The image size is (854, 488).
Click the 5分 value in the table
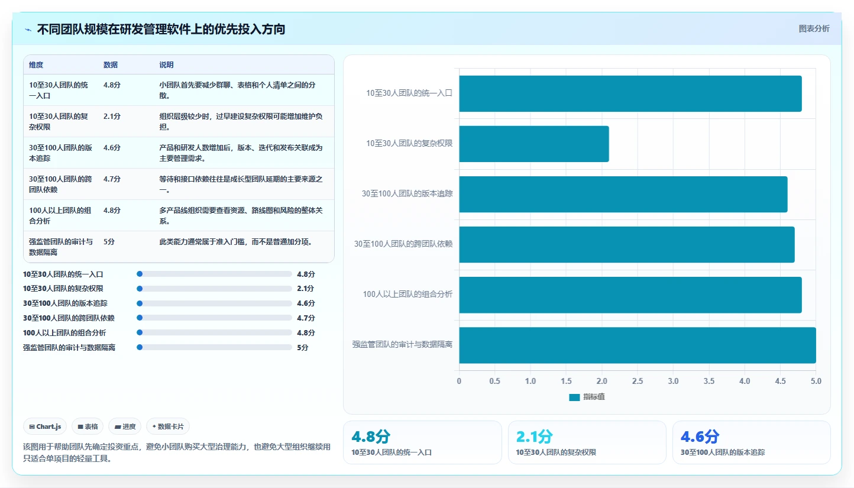coord(109,242)
